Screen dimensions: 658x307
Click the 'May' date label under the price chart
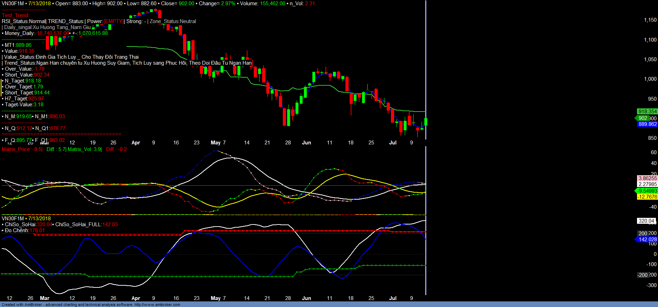click(x=216, y=143)
